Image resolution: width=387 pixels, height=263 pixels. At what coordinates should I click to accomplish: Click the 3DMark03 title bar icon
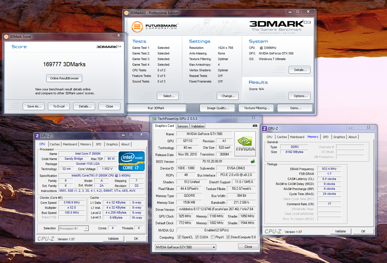126,13
